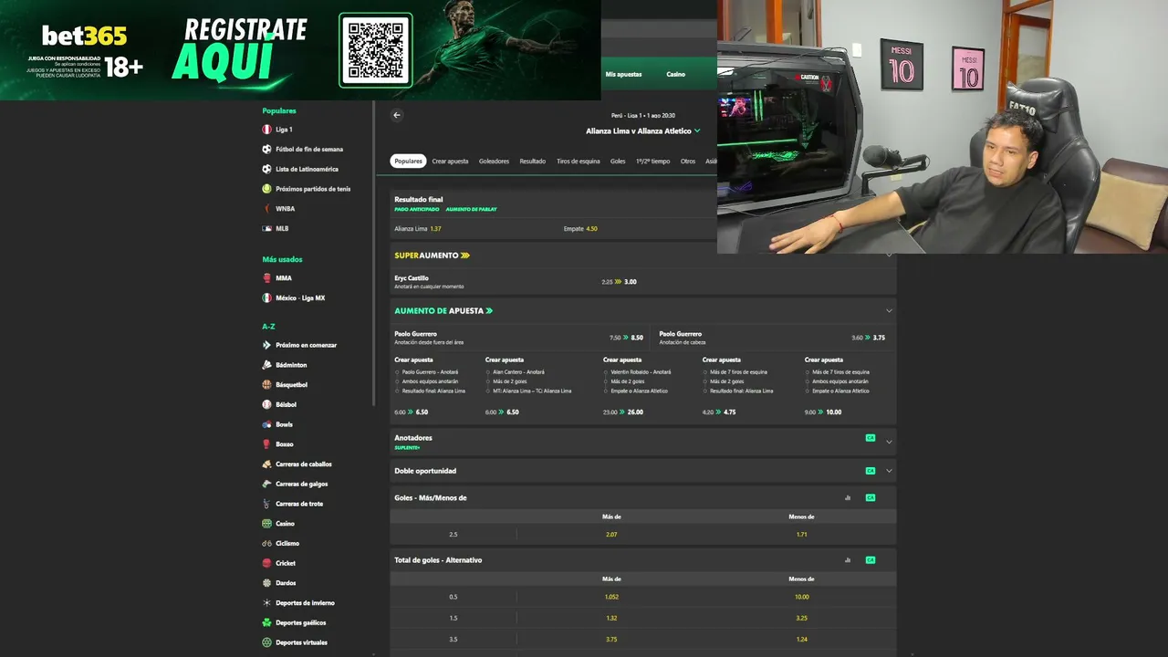
Task: Select the Crear apuesta boosted odds 4.75
Action: [x=729, y=412]
